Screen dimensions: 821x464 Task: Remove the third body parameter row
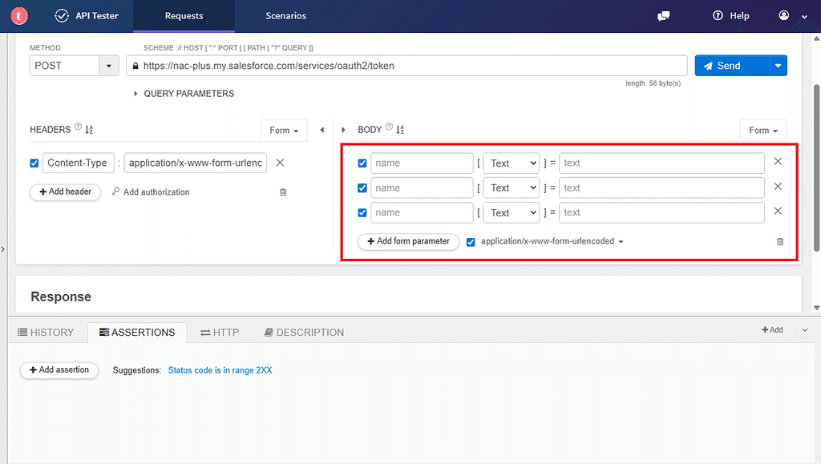coord(778,211)
